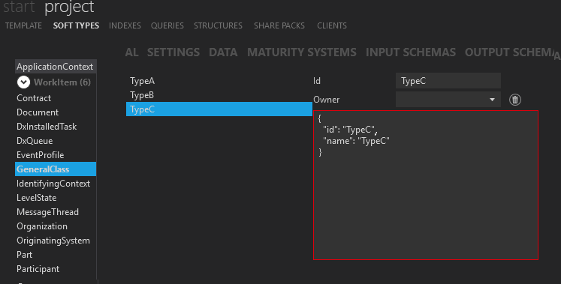Image resolution: width=561 pixels, height=284 pixels.
Task: Select GeneralClass in the type list
Action: point(56,169)
